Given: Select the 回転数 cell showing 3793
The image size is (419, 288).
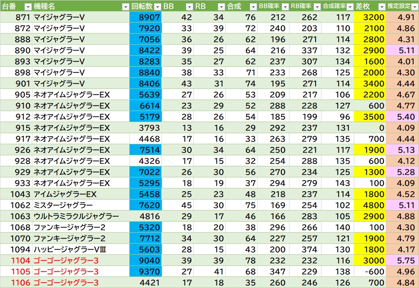Looking at the screenshot, I should (x=145, y=128).
